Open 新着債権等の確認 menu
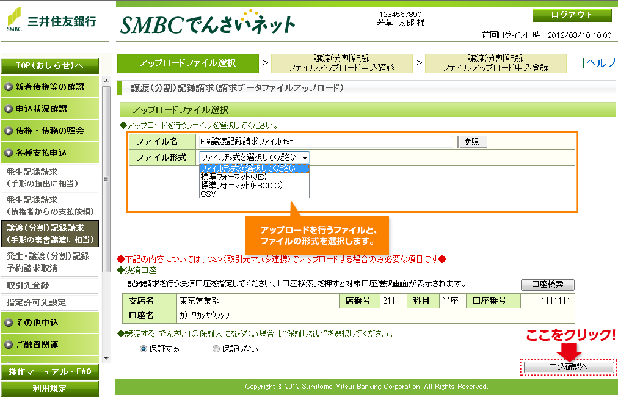 coord(50,87)
